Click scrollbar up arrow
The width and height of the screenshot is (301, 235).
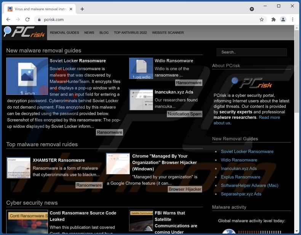coord(296,28)
